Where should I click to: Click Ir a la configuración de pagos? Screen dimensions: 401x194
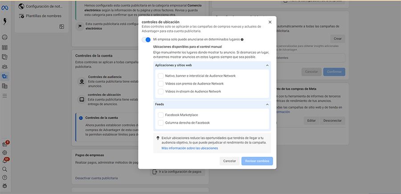(177, 172)
